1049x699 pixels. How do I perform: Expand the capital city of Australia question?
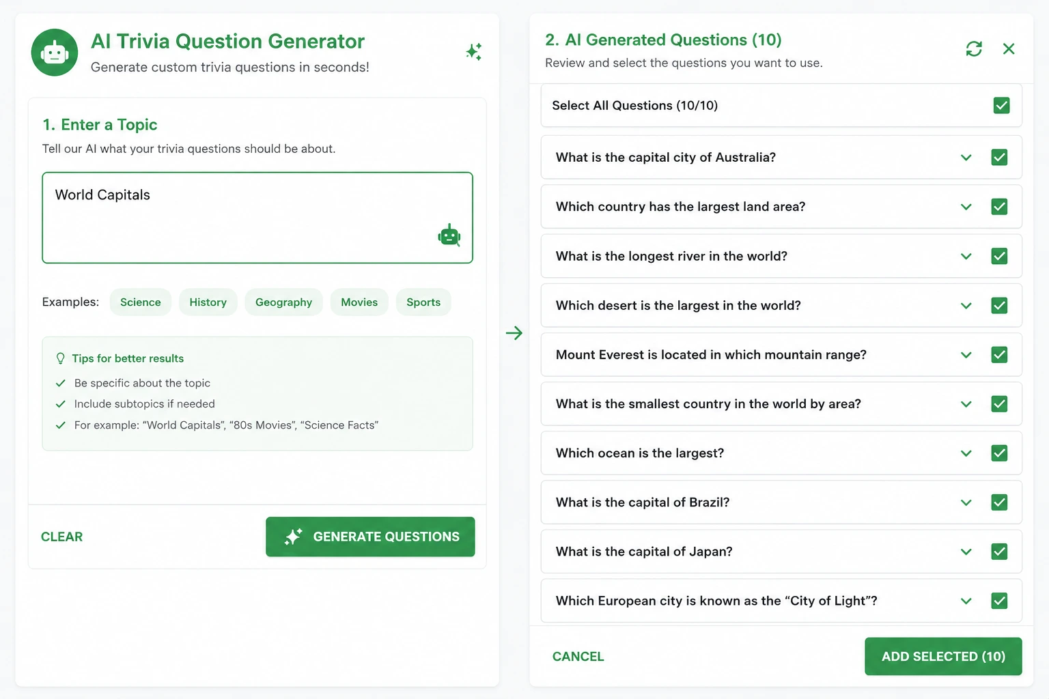coord(966,158)
